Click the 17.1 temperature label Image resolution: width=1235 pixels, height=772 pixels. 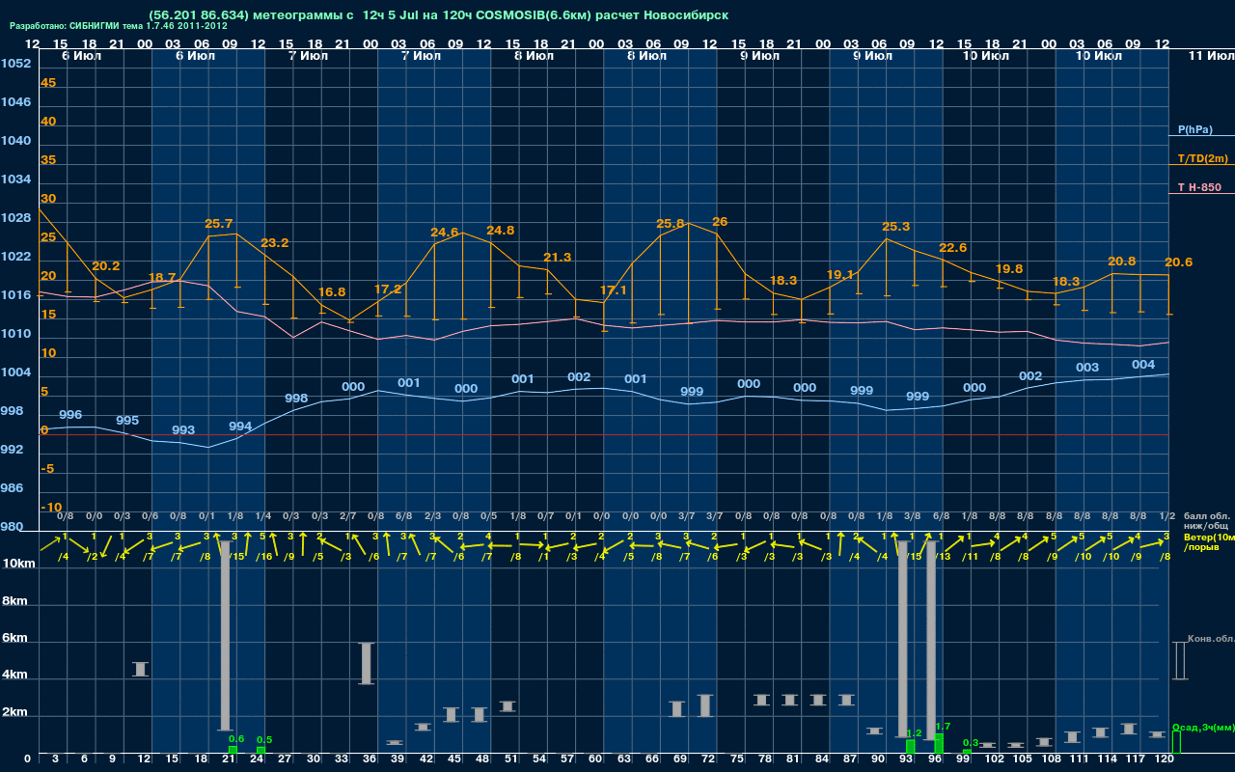pos(614,290)
